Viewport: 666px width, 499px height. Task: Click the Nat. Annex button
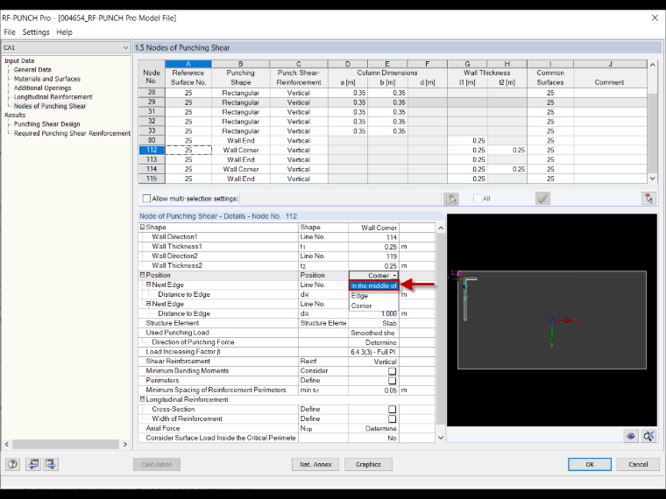[x=315, y=464]
